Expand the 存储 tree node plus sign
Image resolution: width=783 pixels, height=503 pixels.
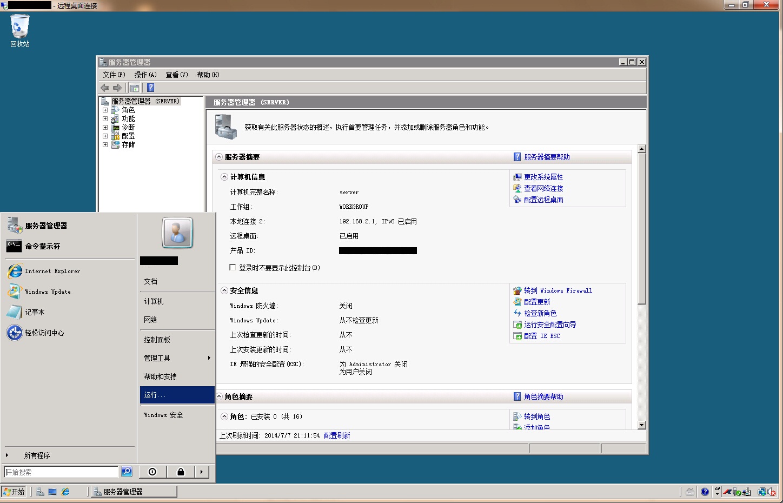click(x=105, y=144)
